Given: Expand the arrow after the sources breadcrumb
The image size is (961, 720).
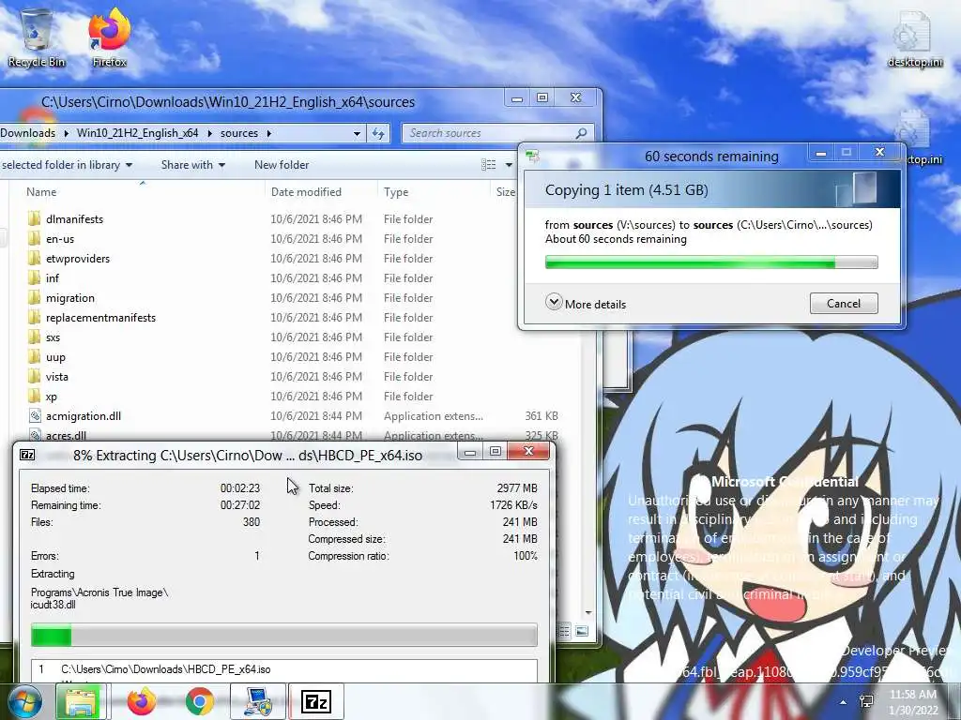Looking at the screenshot, I should [x=269, y=133].
